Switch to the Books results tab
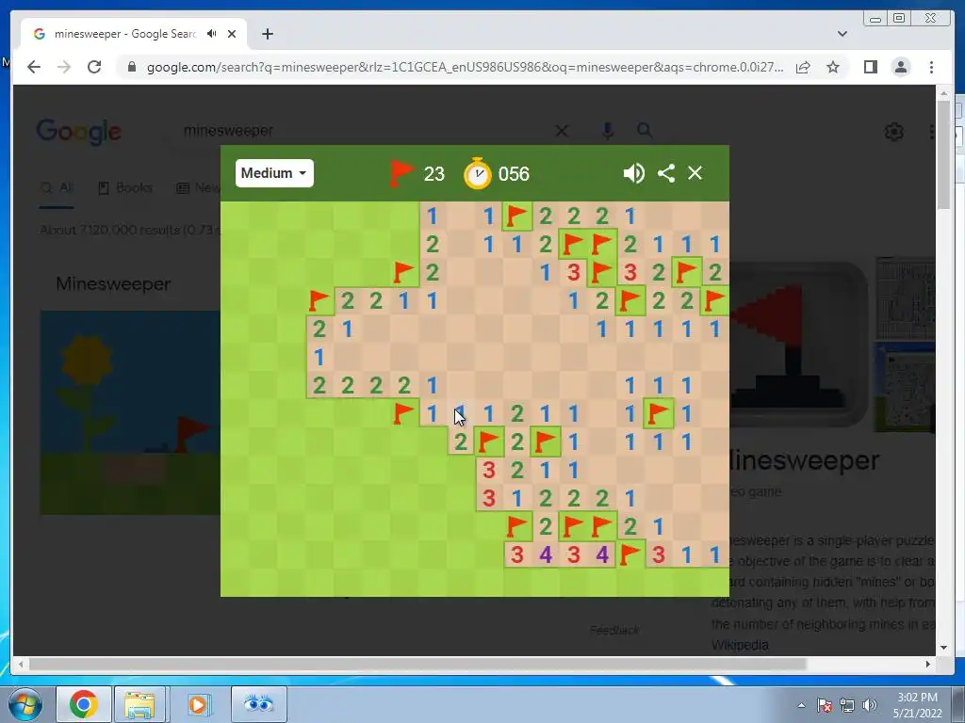 click(125, 187)
